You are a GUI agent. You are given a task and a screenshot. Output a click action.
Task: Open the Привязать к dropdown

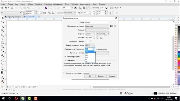point(97,8)
